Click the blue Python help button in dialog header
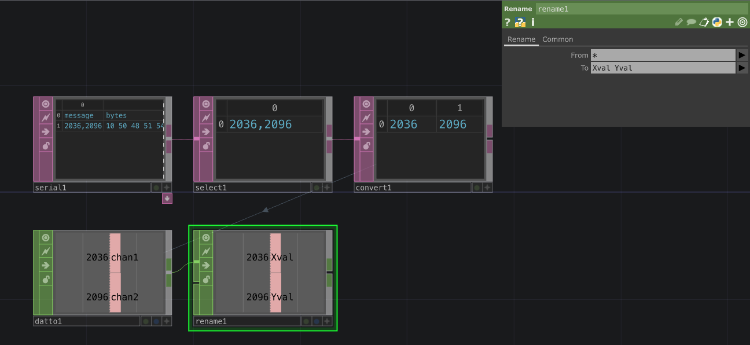The width and height of the screenshot is (750, 345). pyautogui.click(x=520, y=22)
